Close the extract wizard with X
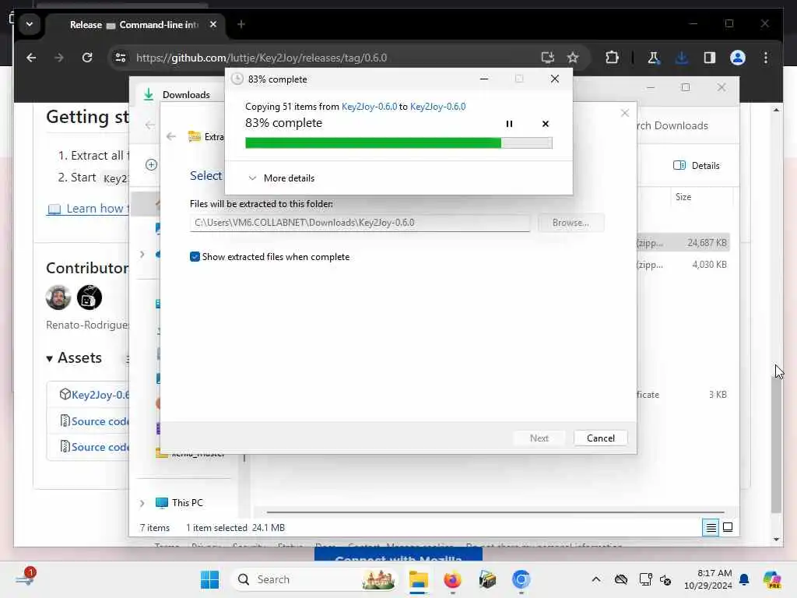Viewport: 797px width, 598px height. click(x=625, y=113)
